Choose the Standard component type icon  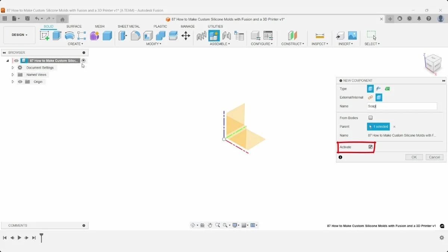(370, 88)
